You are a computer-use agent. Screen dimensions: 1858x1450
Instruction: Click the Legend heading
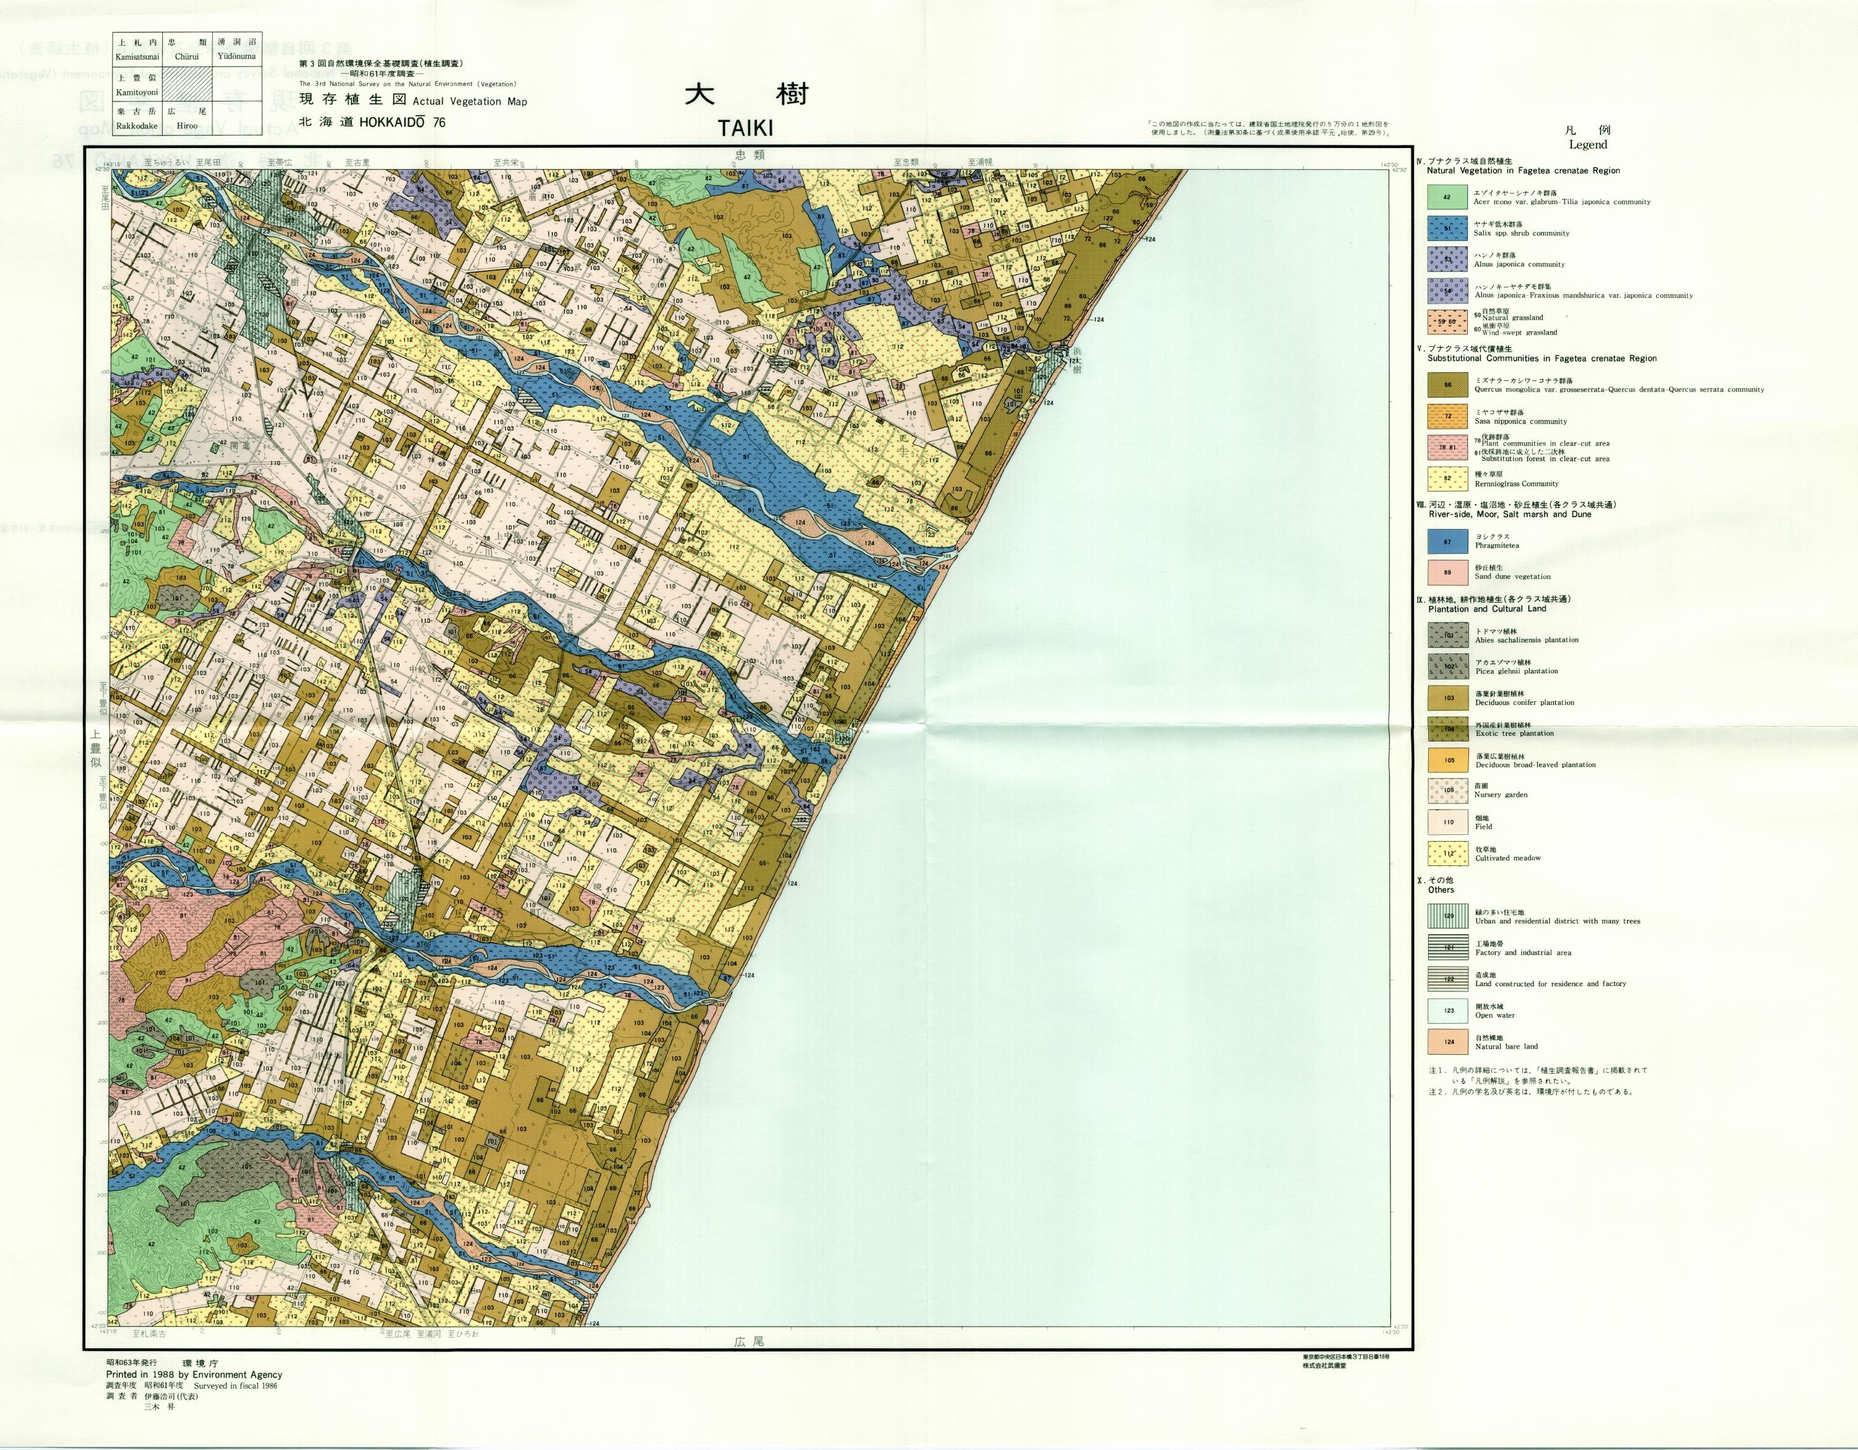pos(1587,145)
